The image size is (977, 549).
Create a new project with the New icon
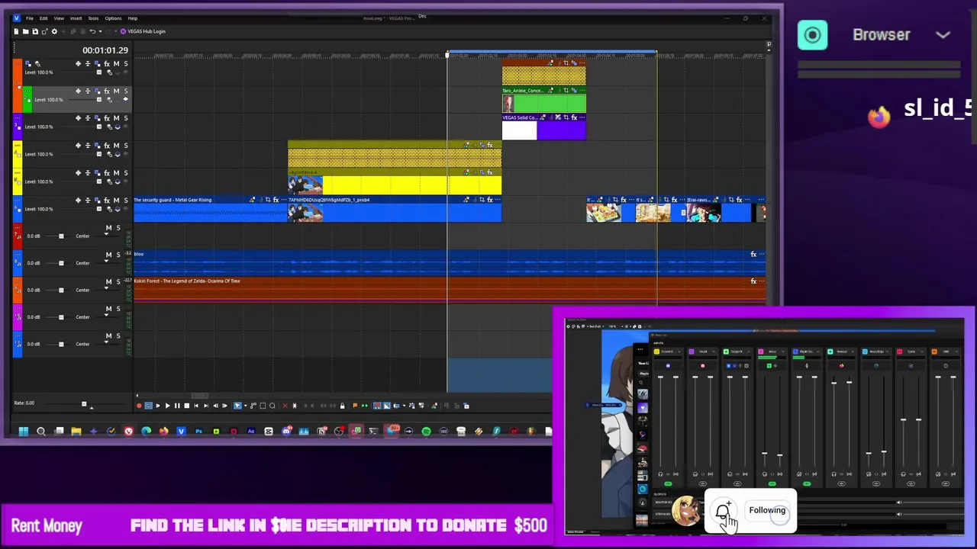(x=16, y=31)
